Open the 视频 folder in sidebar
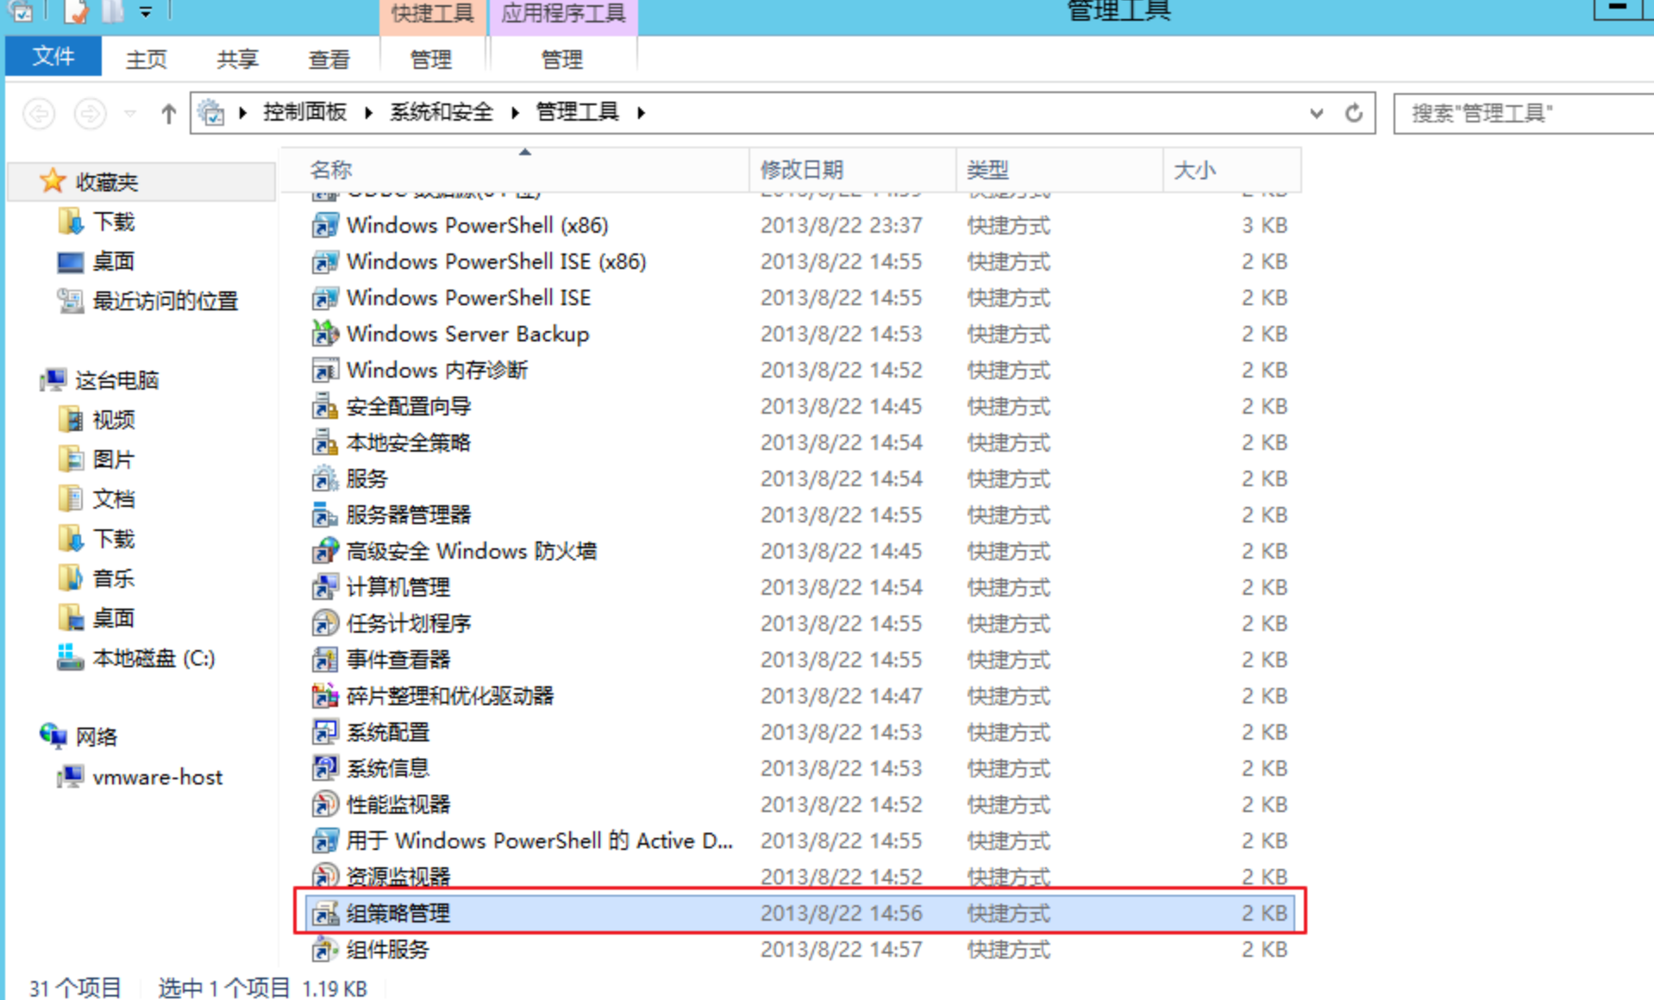Screen dimensions: 1654x1000 click(x=114, y=421)
